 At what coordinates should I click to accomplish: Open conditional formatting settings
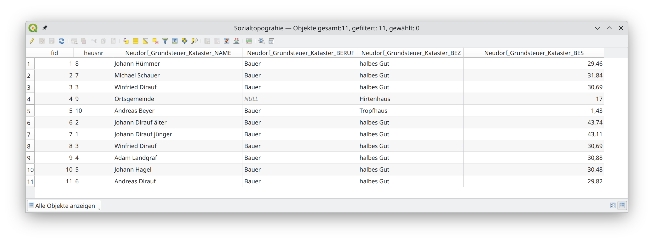(249, 41)
